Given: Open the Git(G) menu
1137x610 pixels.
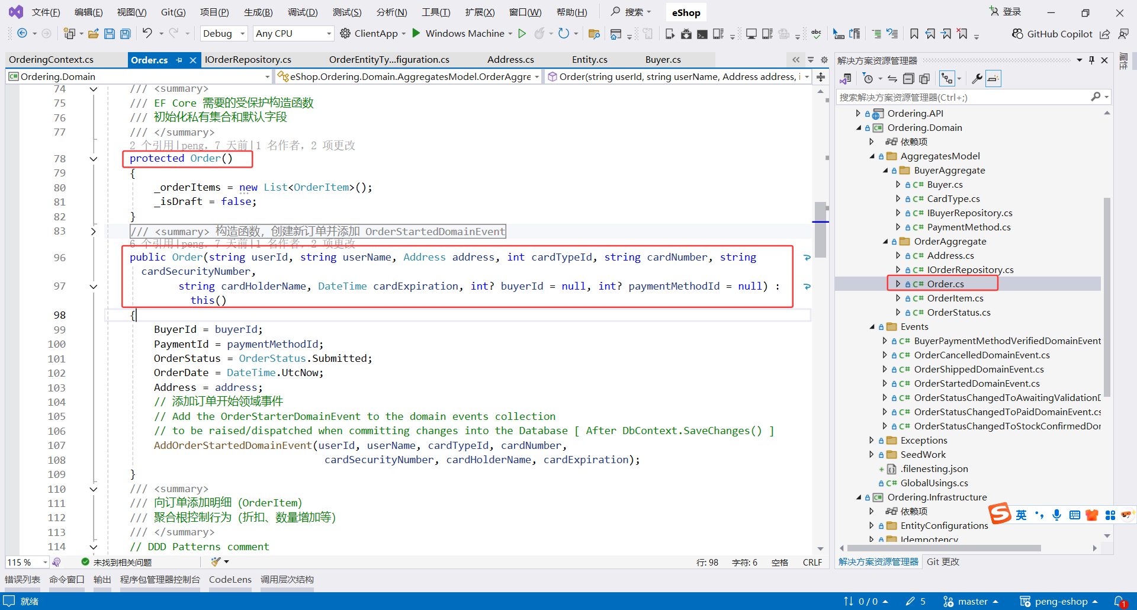Looking at the screenshot, I should click(x=173, y=12).
